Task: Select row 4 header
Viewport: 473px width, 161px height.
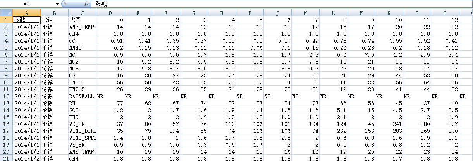Action: pos(6,41)
